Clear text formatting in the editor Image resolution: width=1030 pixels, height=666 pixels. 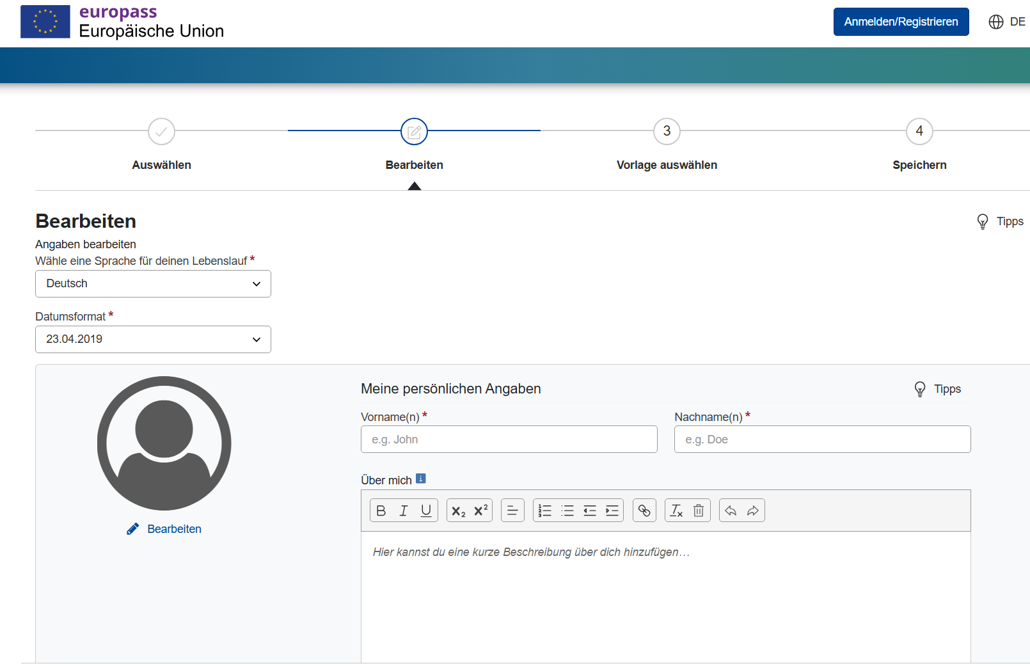coord(676,511)
